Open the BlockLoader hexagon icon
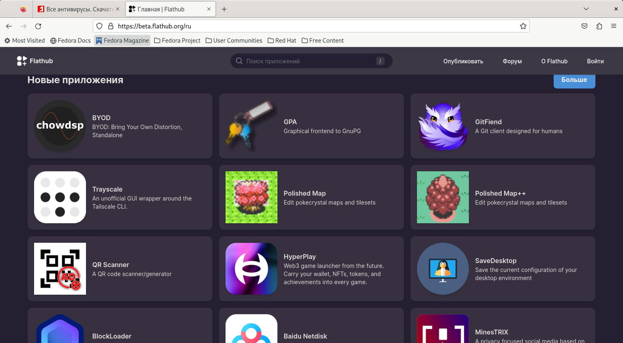Screen dimensions: 623x343 pos(60,328)
